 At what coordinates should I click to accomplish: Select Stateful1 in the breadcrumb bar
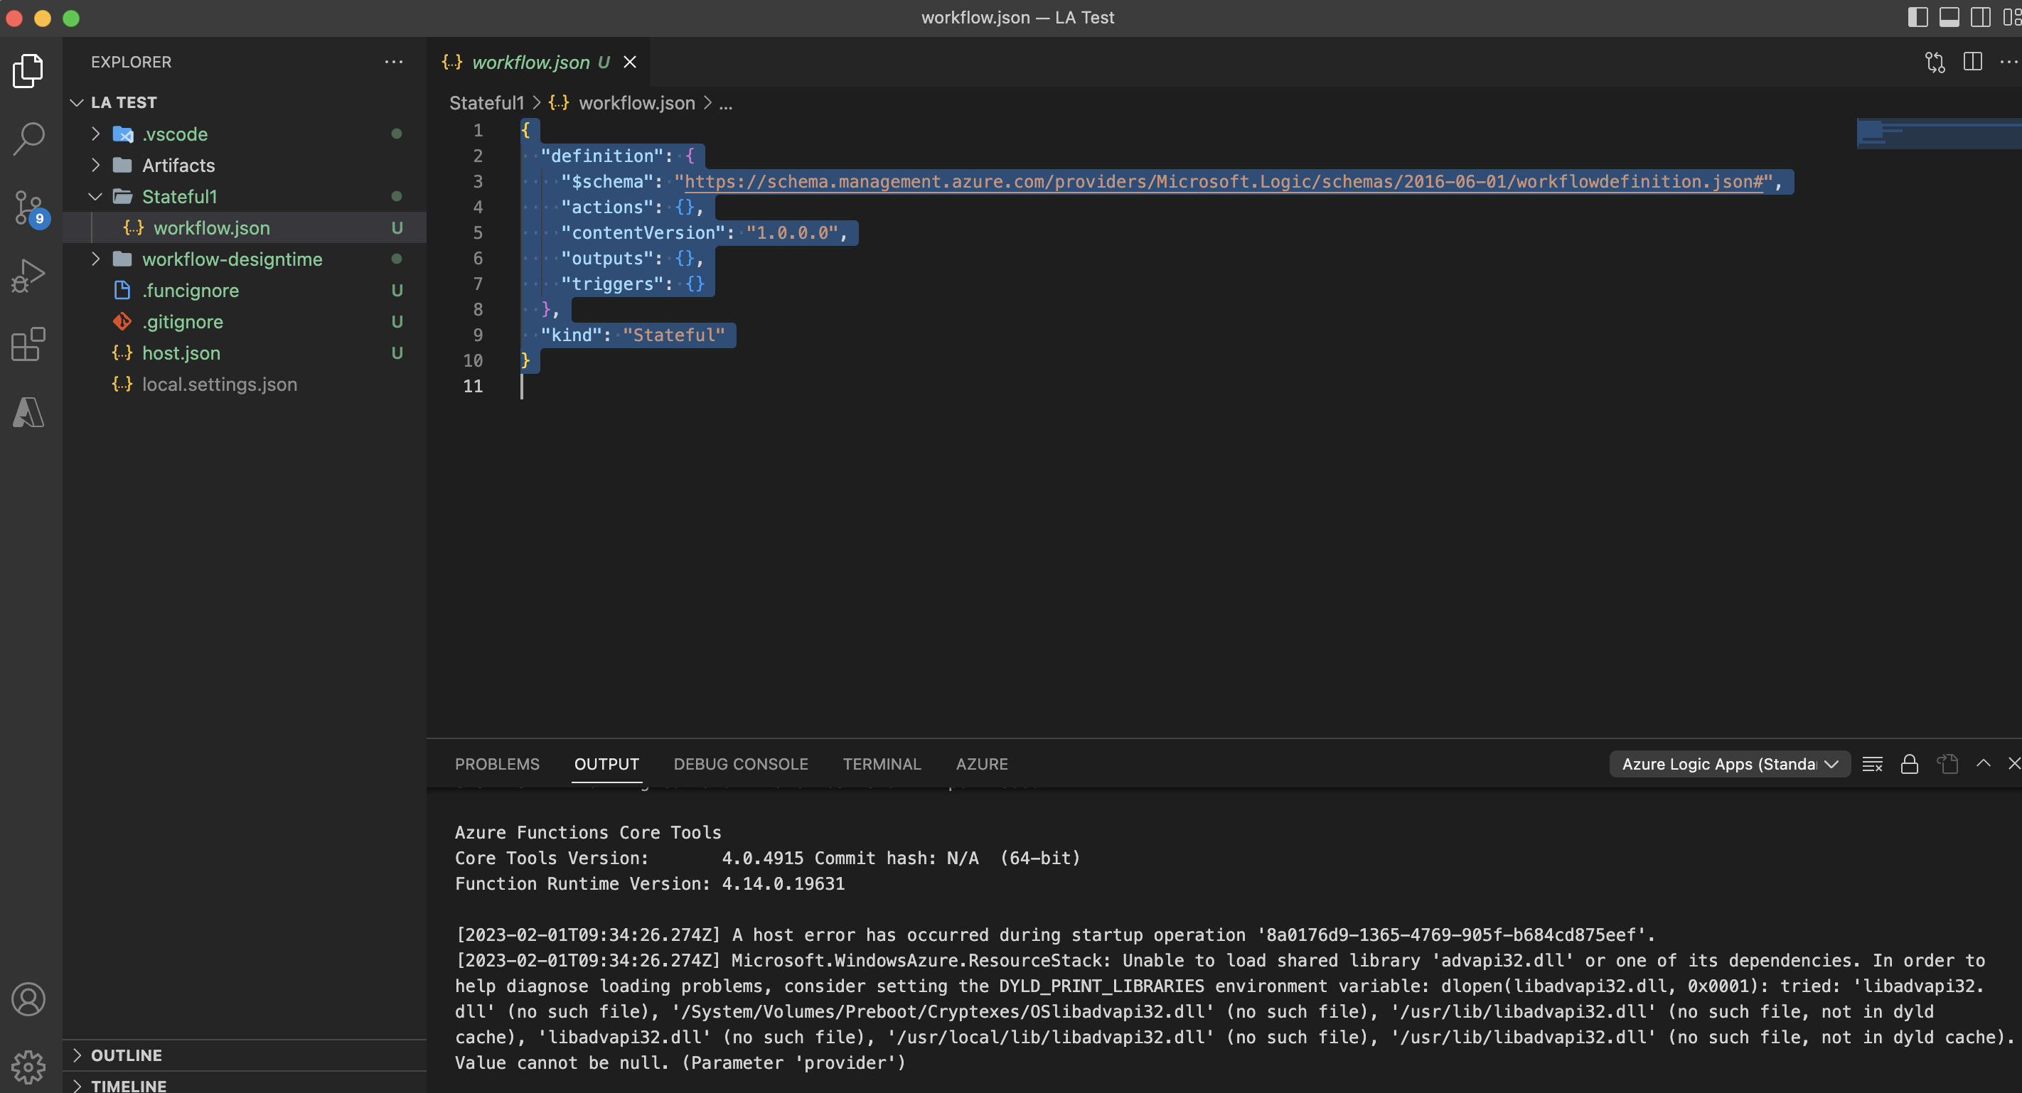click(486, 103)
